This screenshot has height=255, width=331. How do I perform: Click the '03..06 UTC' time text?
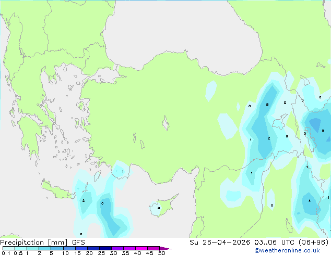[274, 243]
